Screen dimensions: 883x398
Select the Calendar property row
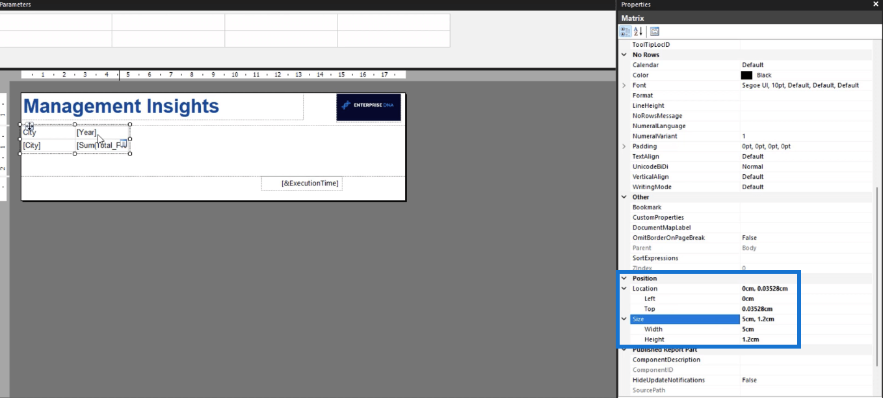click(x=745, y=65)
